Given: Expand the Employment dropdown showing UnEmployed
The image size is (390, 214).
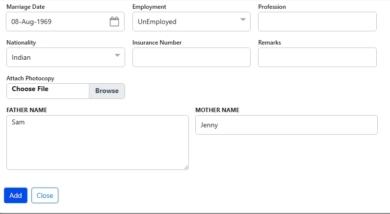Looking at the screenshot, I should (191, 22).
